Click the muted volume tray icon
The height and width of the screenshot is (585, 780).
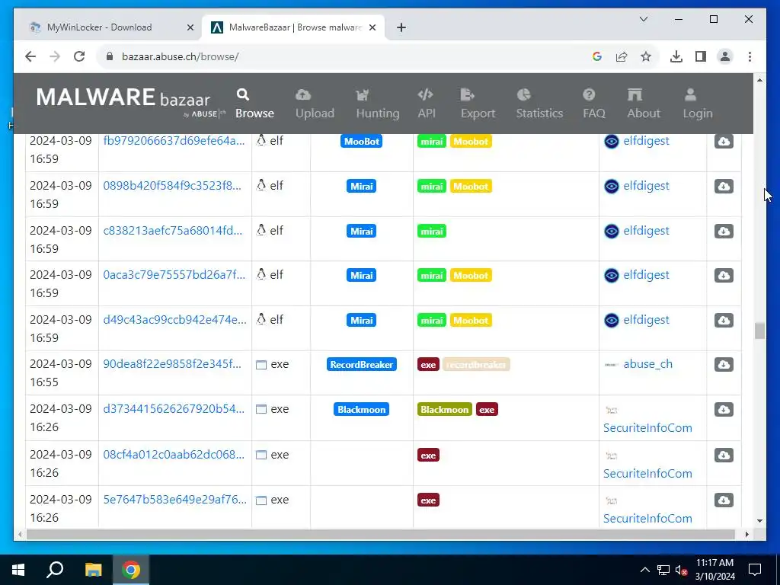pos(681,570)
